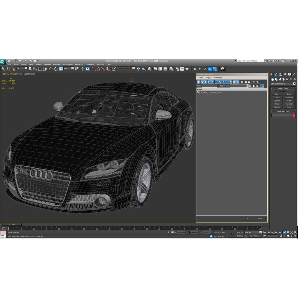Click the Select and Link tool
This screenshot has width=298, height=298.
tap(3, 69)
